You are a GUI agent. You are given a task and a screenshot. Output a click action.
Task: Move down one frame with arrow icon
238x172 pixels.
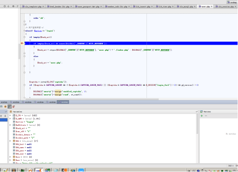point(5,116)
